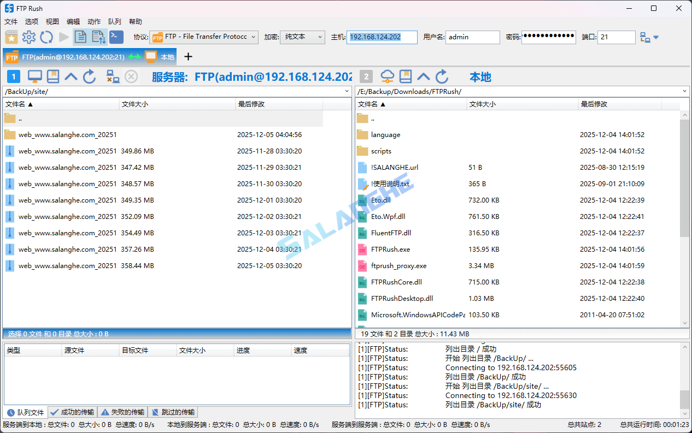Open the 协议 protocol dropdown
The image size is (692, 433).
pyautogui.click(x=254, y=37)
